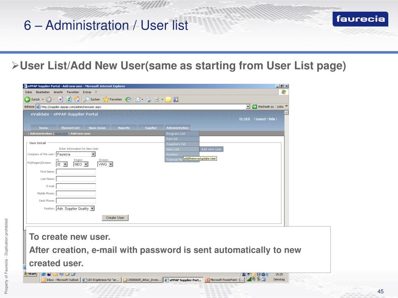
Task: Select Part list menu entry
Action: [182, 139]
